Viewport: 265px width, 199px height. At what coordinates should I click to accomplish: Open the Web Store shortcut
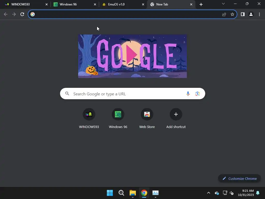click(147, 118)
